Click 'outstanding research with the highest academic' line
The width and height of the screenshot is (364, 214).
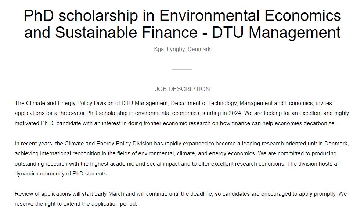74,164
